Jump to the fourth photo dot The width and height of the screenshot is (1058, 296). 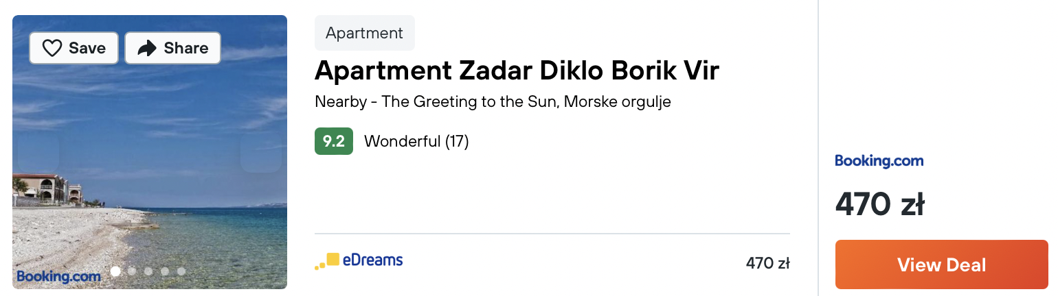coord(165,271)
